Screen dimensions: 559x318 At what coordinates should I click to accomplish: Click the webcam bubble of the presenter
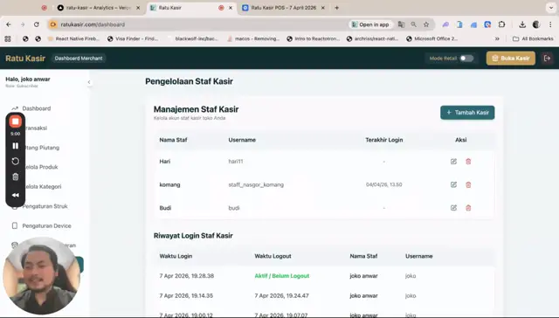[x=41, y=276]
